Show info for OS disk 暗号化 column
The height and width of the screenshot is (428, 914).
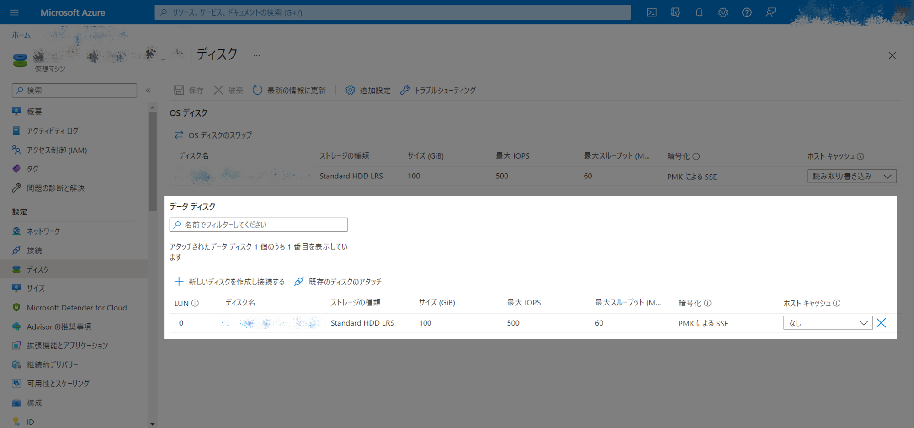pos(696,156)
